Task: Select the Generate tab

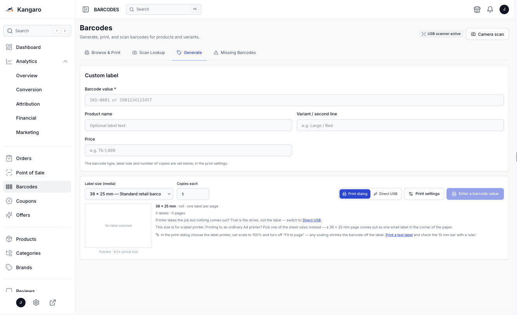Action: point(189,52)
